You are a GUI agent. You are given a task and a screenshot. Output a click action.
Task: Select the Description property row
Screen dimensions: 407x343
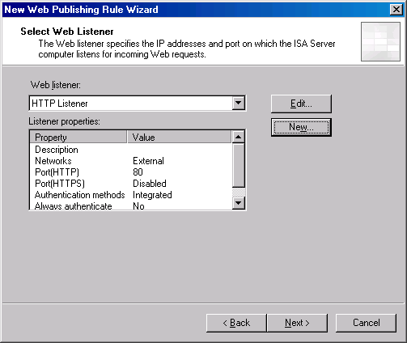coord(131,150)
